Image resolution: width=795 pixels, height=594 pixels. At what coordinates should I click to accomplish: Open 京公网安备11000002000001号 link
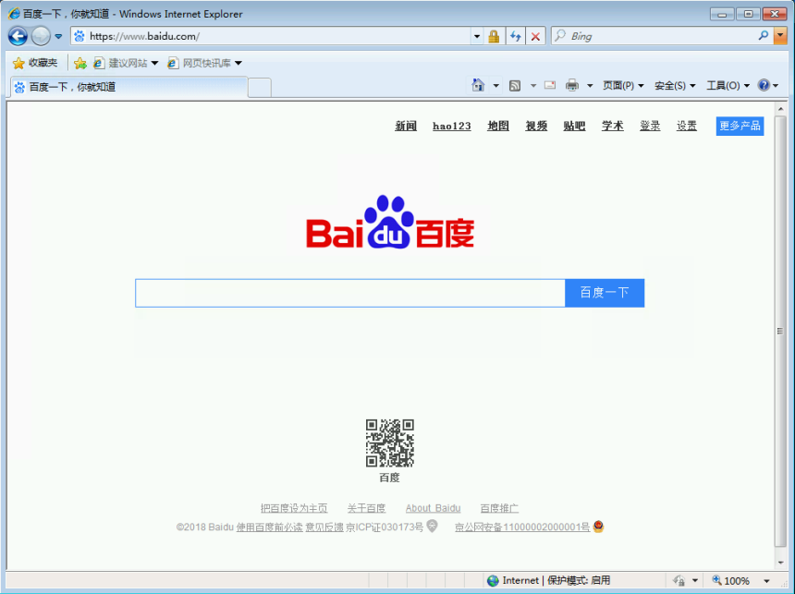click(522, 527)
